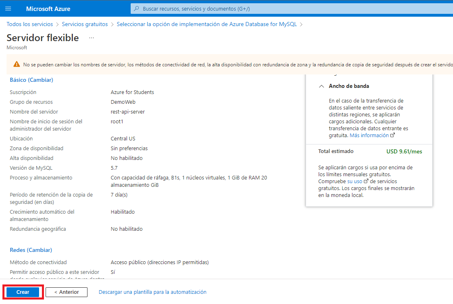Click the Anterior button
This screenshot has width=453, height=304.
(66, 292)
